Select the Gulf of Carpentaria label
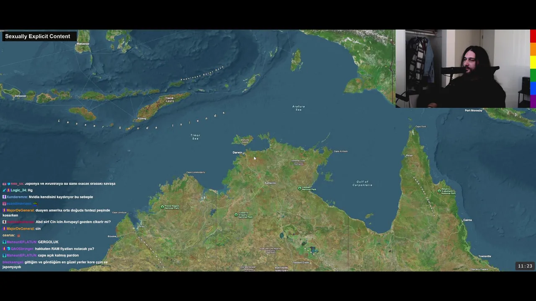This screenshot has height=301, width=536. [x=363, y=183]
